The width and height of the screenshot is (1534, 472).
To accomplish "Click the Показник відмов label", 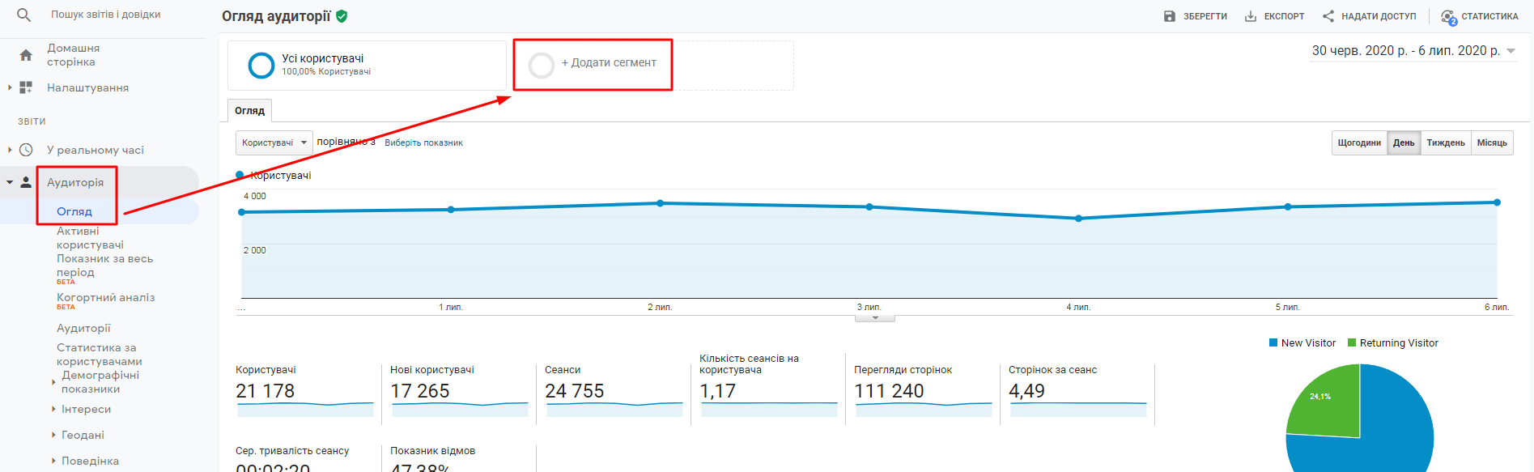I will 433,451.
